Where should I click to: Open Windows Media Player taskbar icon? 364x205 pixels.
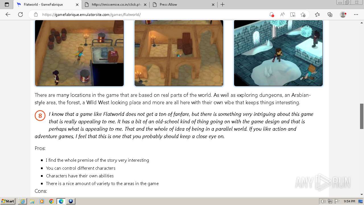click(x=42, y=201)
